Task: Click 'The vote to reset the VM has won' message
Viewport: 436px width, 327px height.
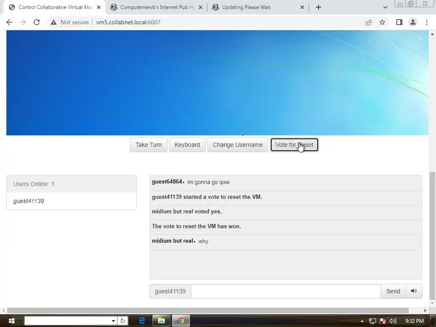Action: click(x=196, y=227)
